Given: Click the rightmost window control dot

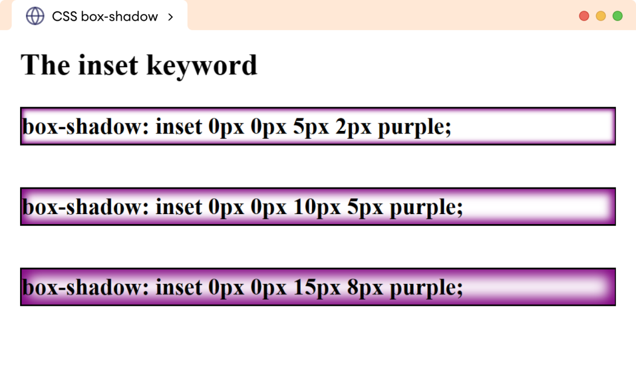Looking at the screenshot, I should point(616,16).
